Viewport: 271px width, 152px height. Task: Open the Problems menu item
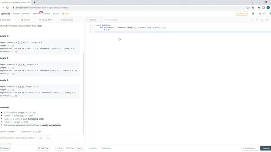[26, 14]
